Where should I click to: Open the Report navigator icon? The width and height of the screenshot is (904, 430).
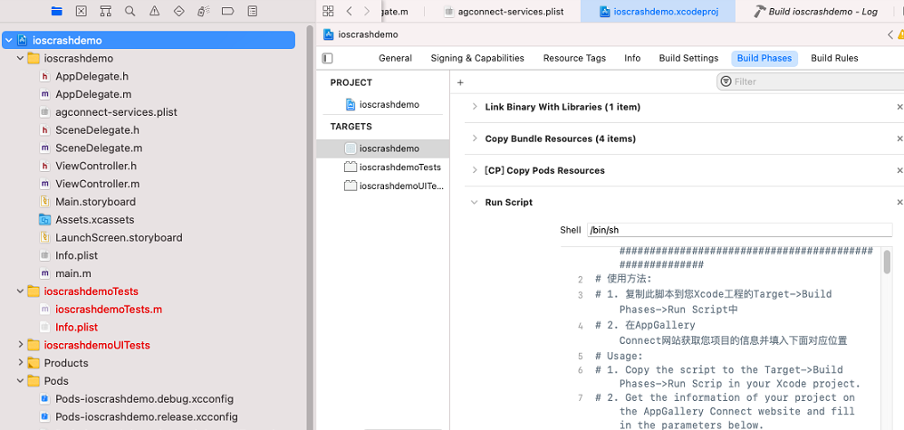click(249, 12)
